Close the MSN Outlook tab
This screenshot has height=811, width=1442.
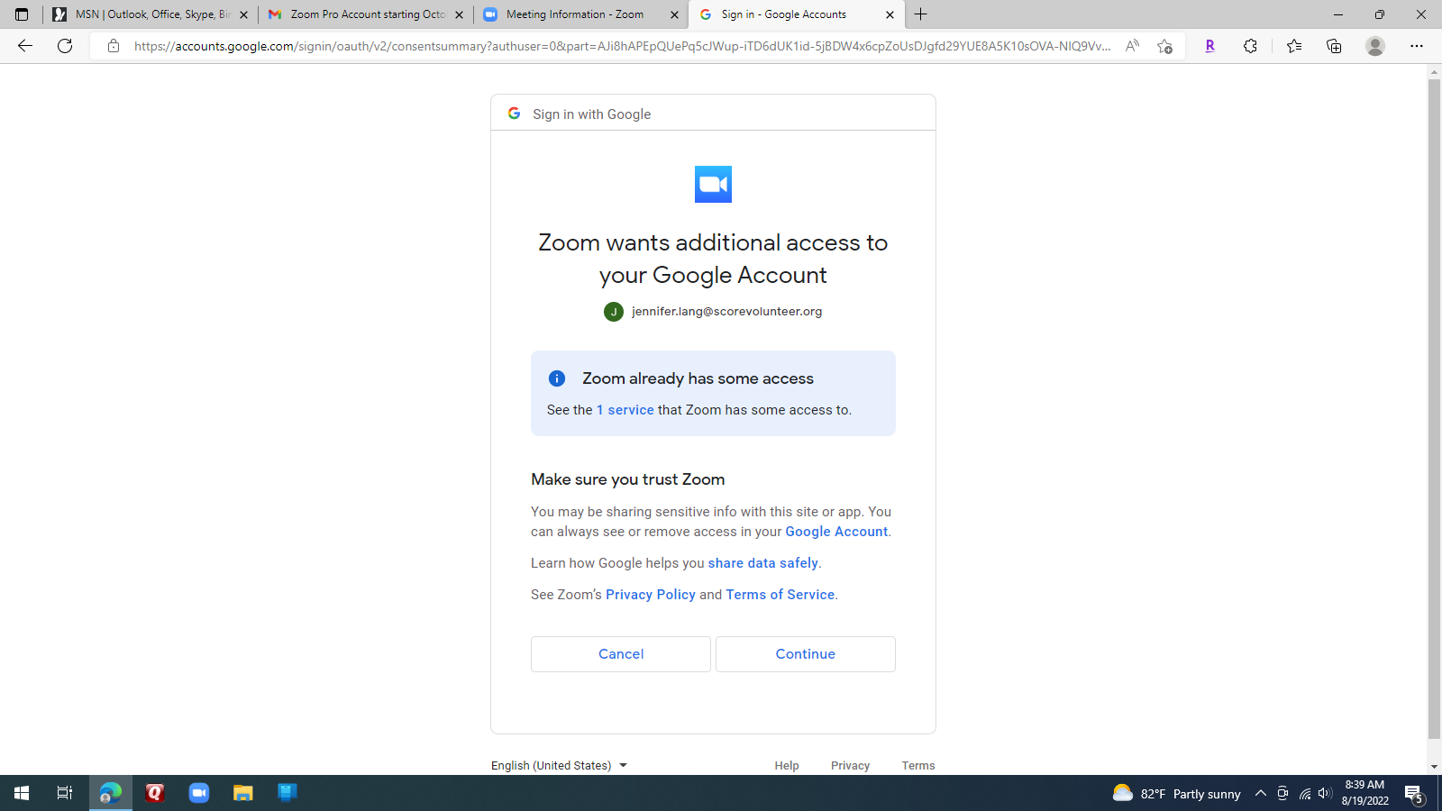[x=243, y=14]
